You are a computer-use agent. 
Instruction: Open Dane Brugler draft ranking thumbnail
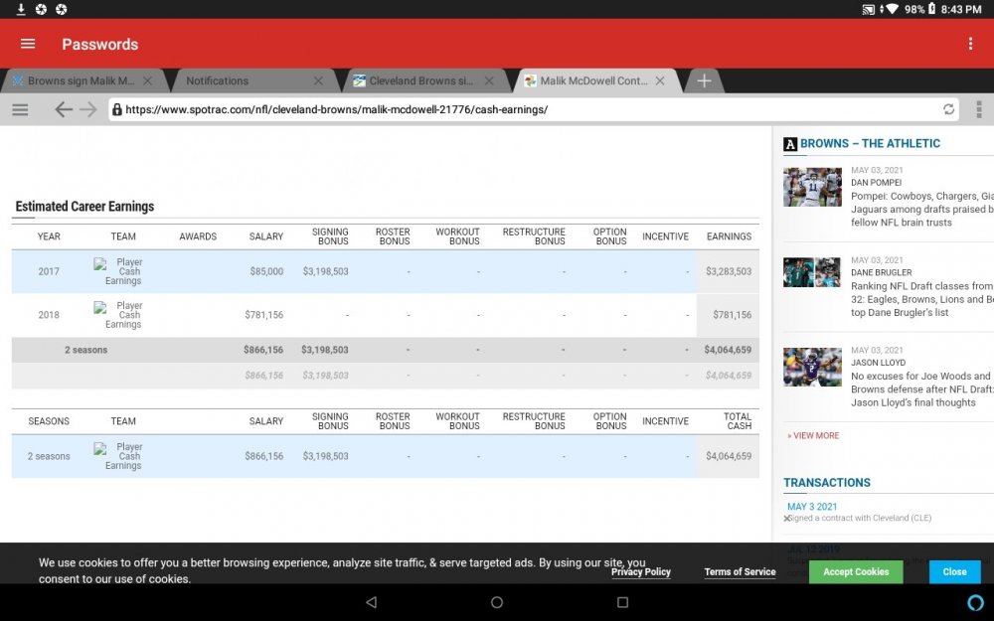click(812, 272)
